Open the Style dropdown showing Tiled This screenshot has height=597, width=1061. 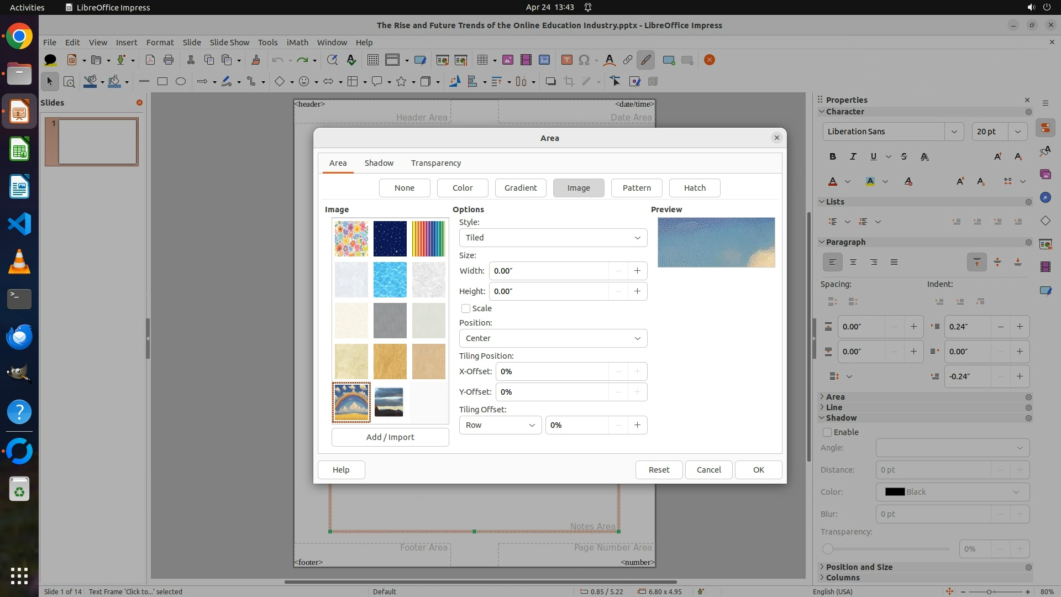click(553, 238)
